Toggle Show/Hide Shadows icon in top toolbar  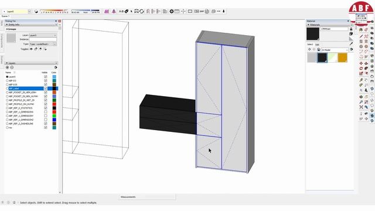[x=36, y=11]
